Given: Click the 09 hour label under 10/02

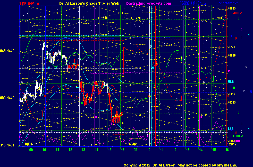Looking at the screenshot, I should [x=135, y=150].
